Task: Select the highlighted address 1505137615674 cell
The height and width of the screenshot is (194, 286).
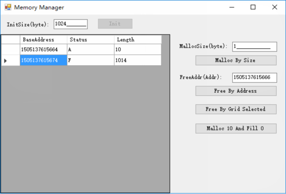Action: [43, 60]
